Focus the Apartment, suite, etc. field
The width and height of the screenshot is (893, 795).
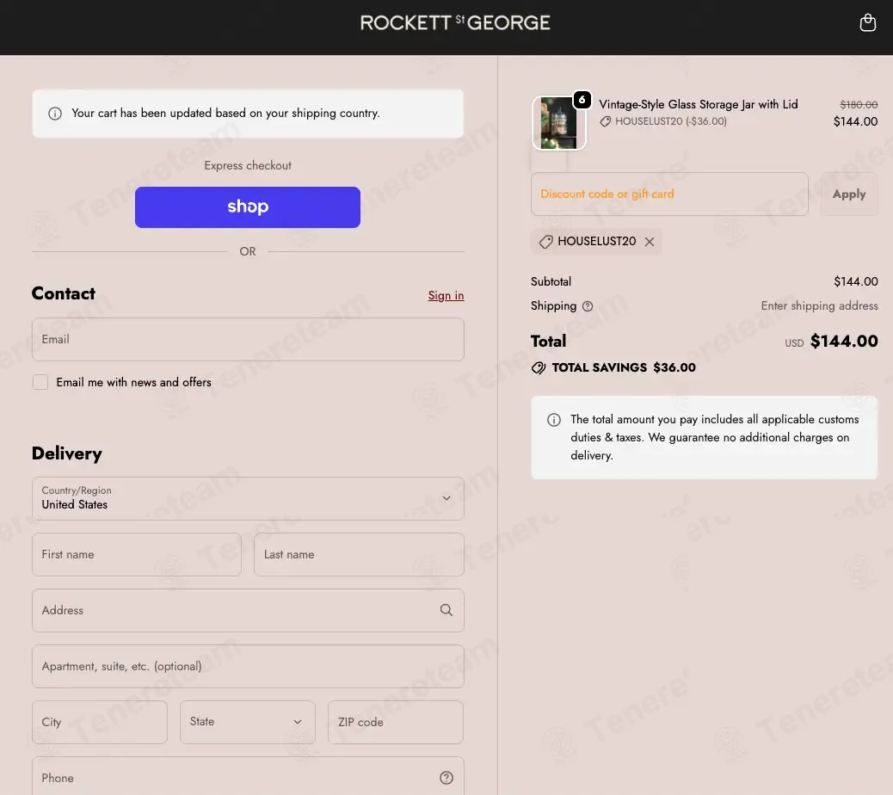click(248, 666)
